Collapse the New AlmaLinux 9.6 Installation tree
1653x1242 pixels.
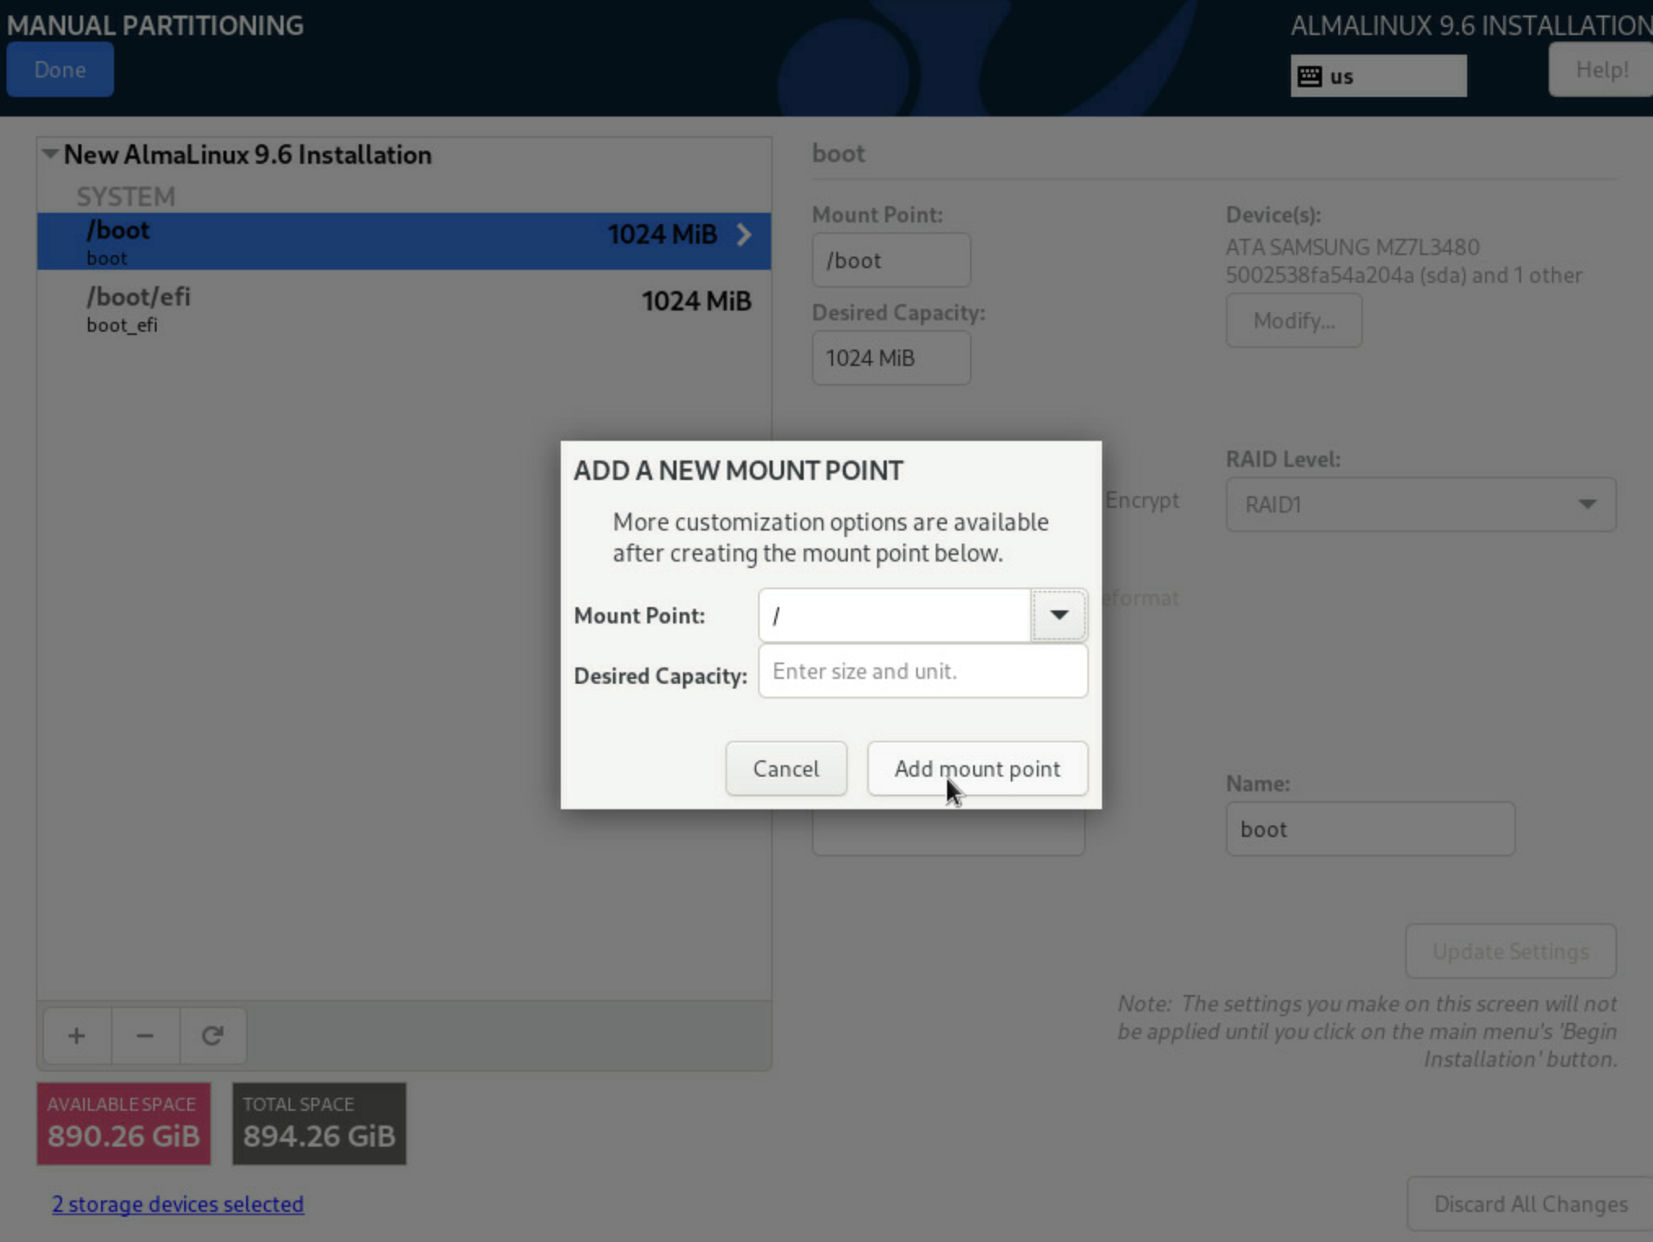[51, 154]
